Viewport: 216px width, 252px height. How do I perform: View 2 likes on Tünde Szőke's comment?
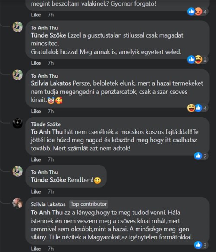(201, 156)
